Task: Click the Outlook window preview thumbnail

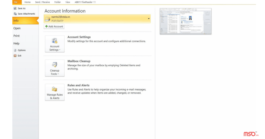Action: pyautogui.click(x=186, y=21)
